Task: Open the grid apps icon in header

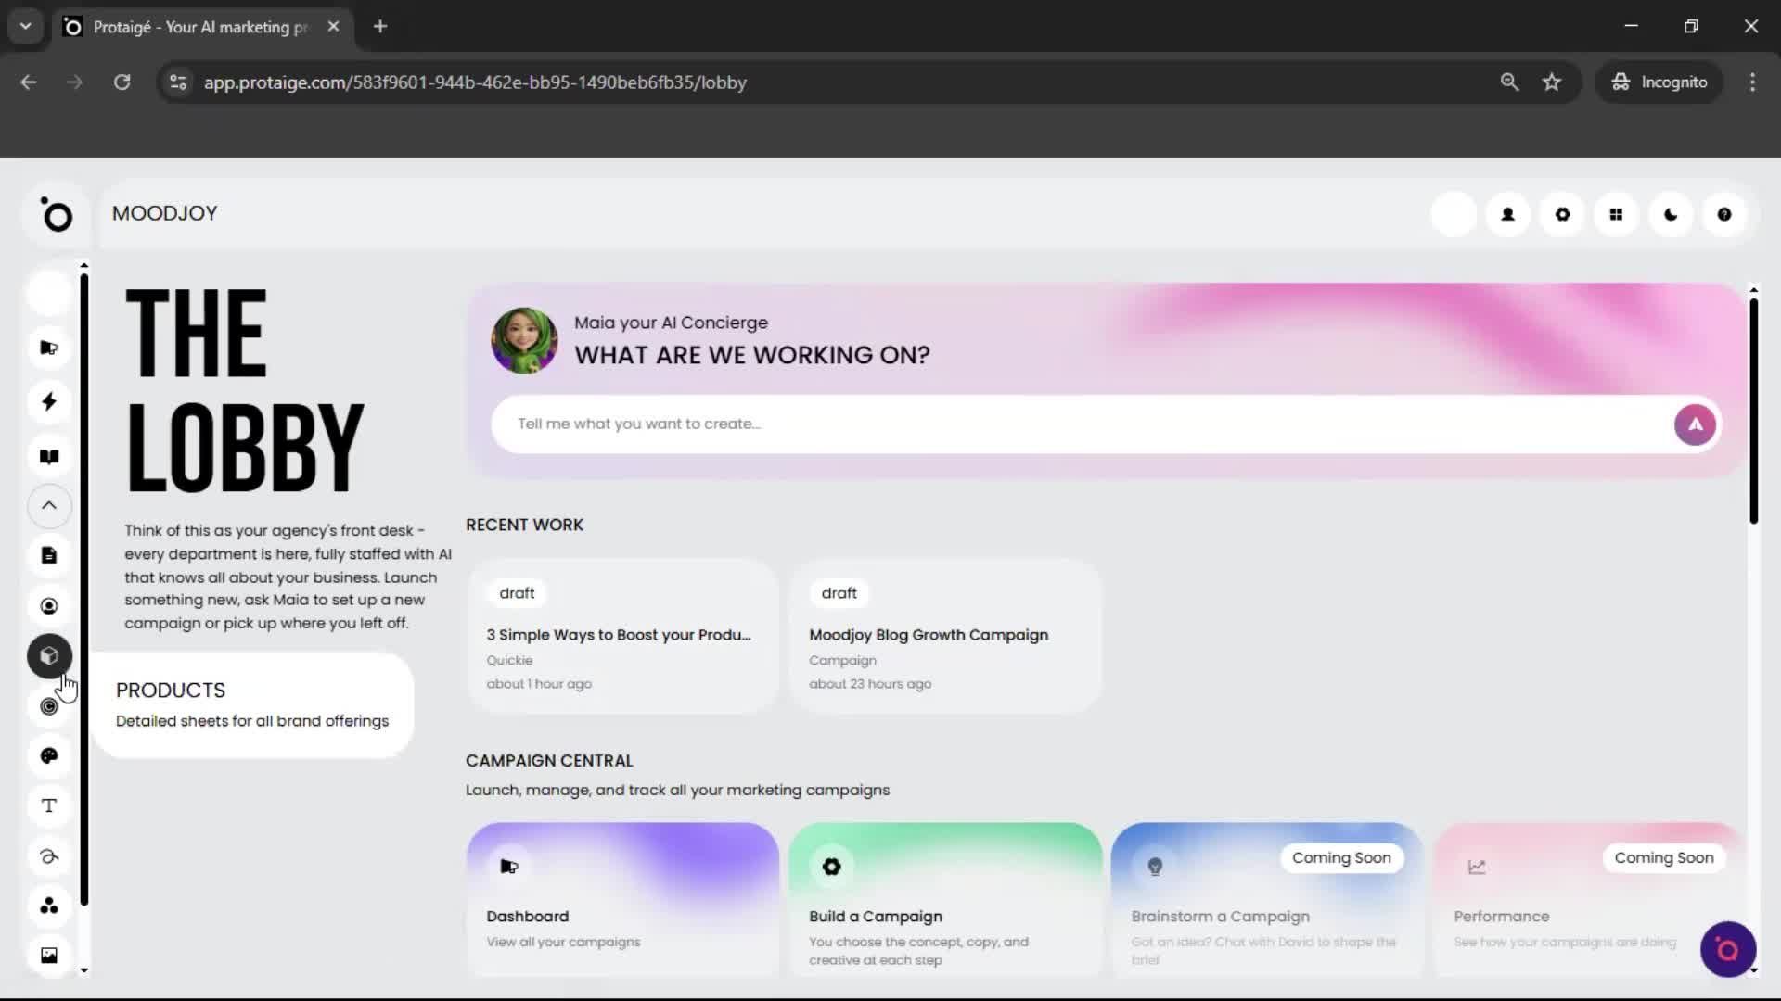Action: coord(1616,214)
